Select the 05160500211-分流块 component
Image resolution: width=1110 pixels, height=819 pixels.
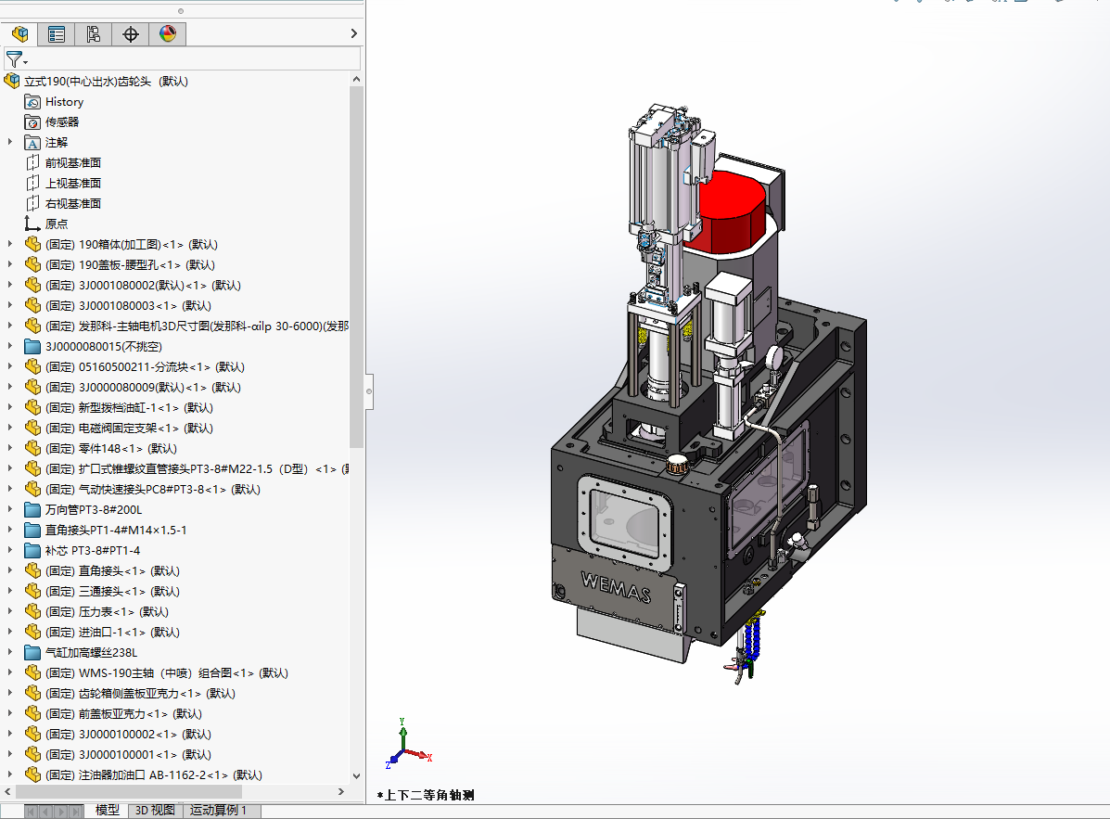[145, 367]
